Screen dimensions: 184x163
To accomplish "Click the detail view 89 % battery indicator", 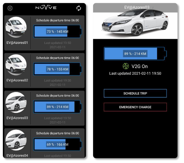I will click(x=135, y=54).
